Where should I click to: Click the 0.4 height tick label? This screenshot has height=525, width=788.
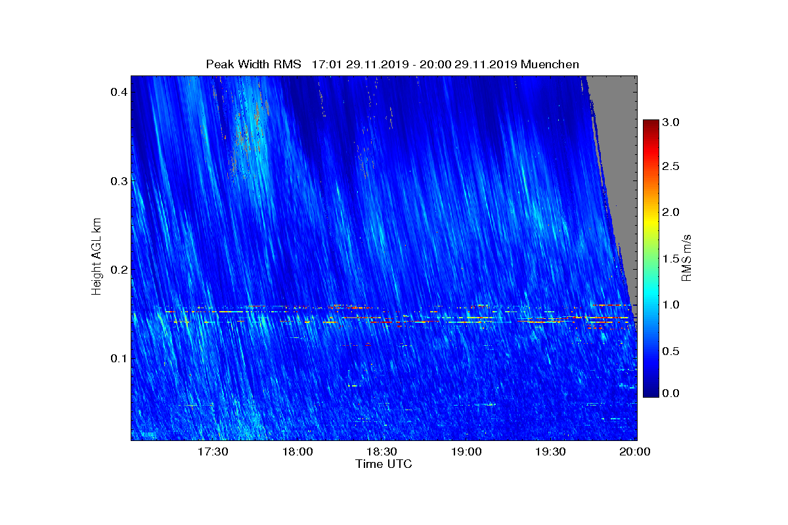pyautogui.click(x=118, y=92)
